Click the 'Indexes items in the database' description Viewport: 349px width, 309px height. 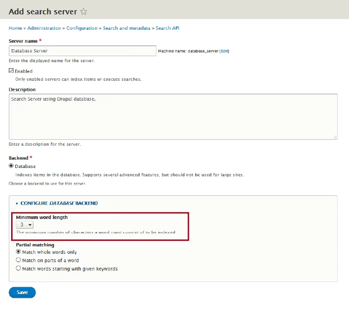130,175
